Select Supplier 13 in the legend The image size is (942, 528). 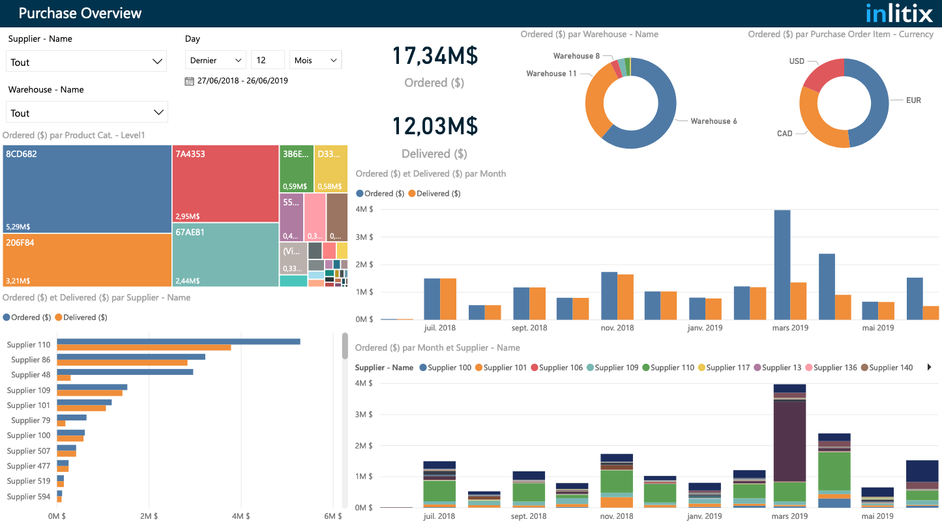(x=777, y=368)
